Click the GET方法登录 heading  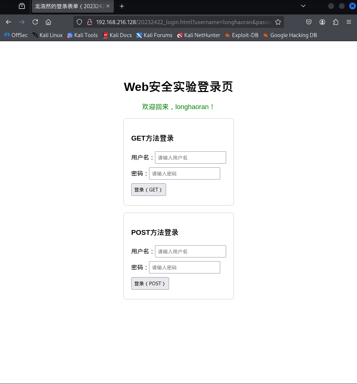pyautogui.click(x=152, y=138)
